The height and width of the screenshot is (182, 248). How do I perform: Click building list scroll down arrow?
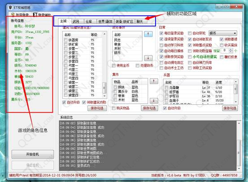tap(104, 96)
